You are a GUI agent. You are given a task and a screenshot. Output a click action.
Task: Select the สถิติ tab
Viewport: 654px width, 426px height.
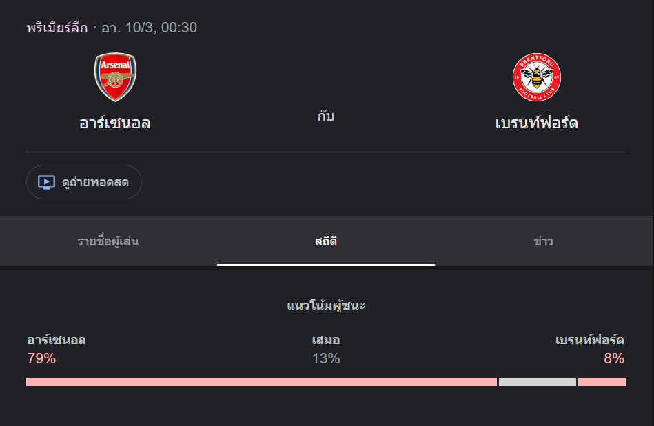[326, 241]
